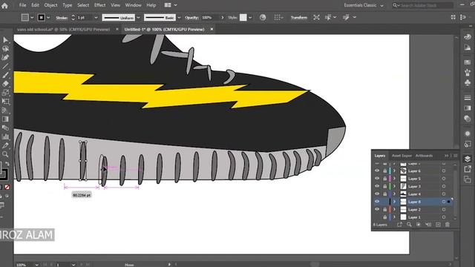
Task: Click the Opacity value field
Action: tap(210, 18)
